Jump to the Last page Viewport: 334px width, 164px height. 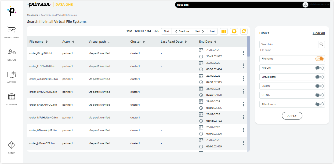[x=212, y=31]
